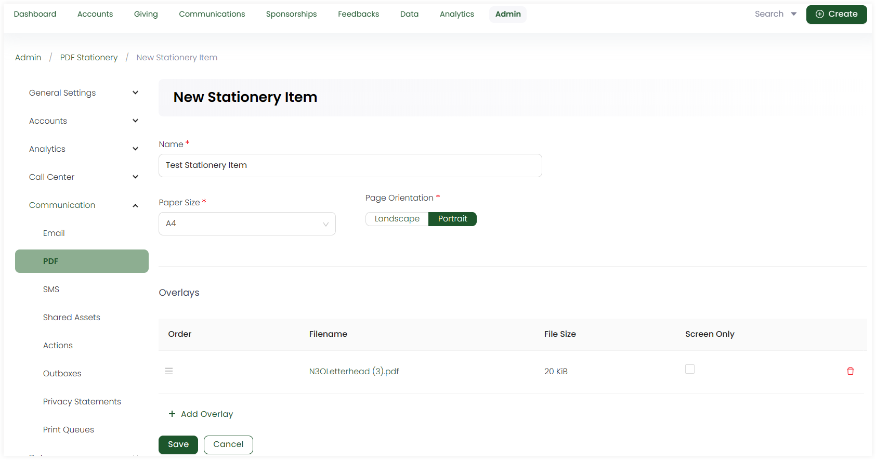Toggle Screen Only checkbox for N3OLetterhead
The height and width of the screenshot is (460, 876).
(690, 369)
